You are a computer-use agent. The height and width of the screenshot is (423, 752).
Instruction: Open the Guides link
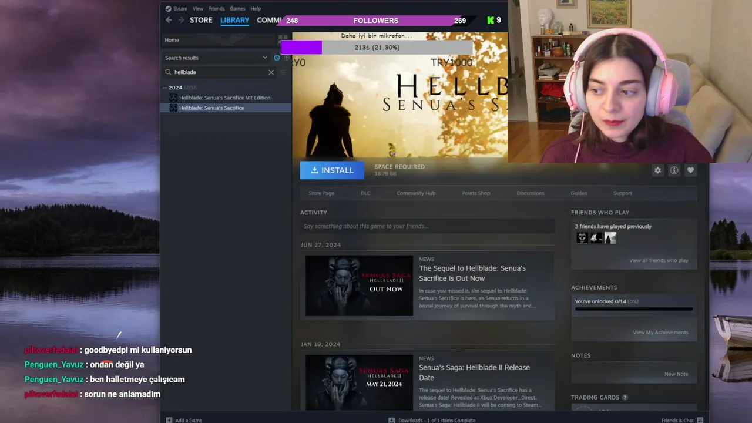point(579,193)
